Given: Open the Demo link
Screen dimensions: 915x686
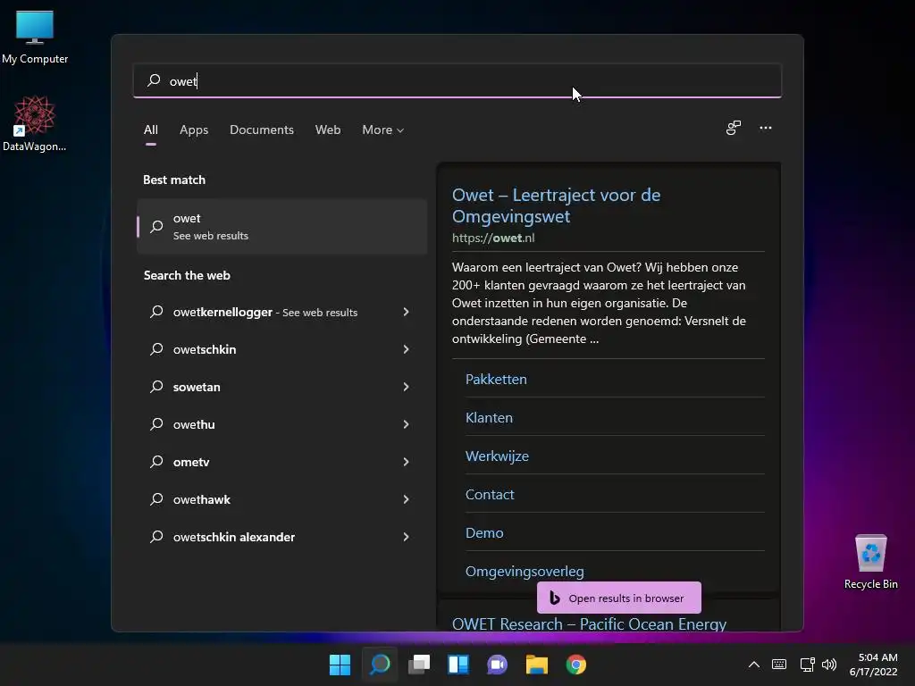Looking at the screenshot, I should point(484,533).
